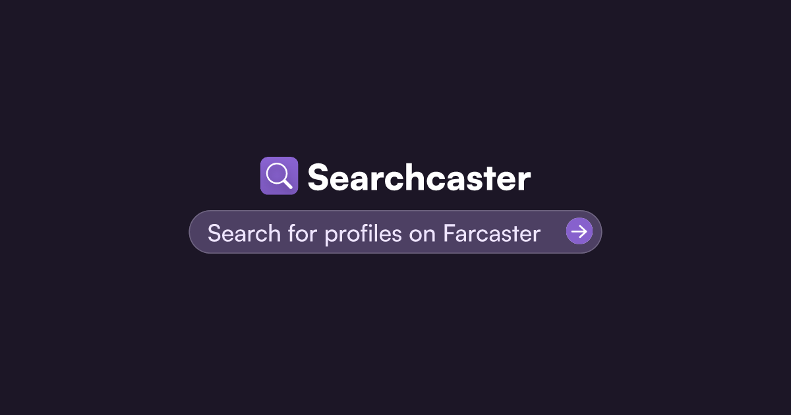This screenshot has width=791, height=415.
Task: Select the Searchcaster logo square
Action: point(279,176)
